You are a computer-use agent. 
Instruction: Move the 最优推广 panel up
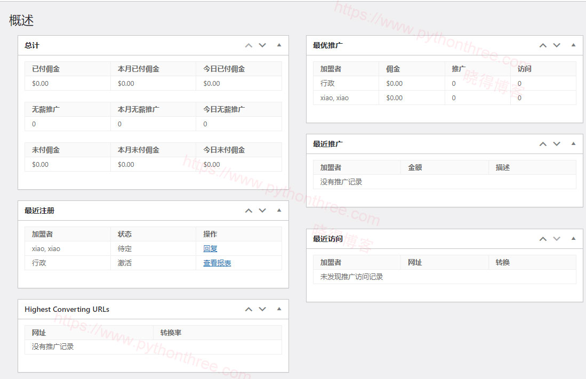(543, 45)
